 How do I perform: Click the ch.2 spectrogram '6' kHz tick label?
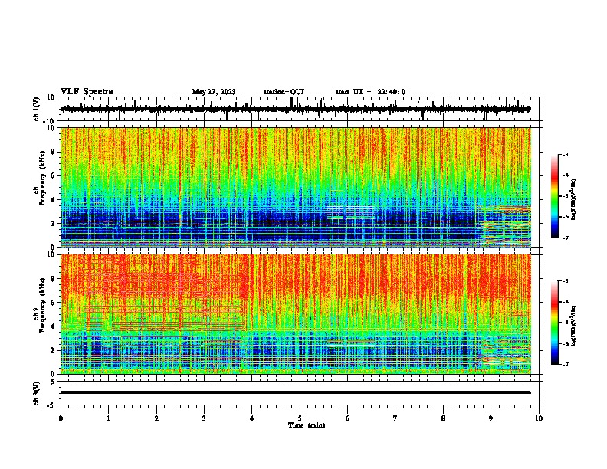pos(53,303)
